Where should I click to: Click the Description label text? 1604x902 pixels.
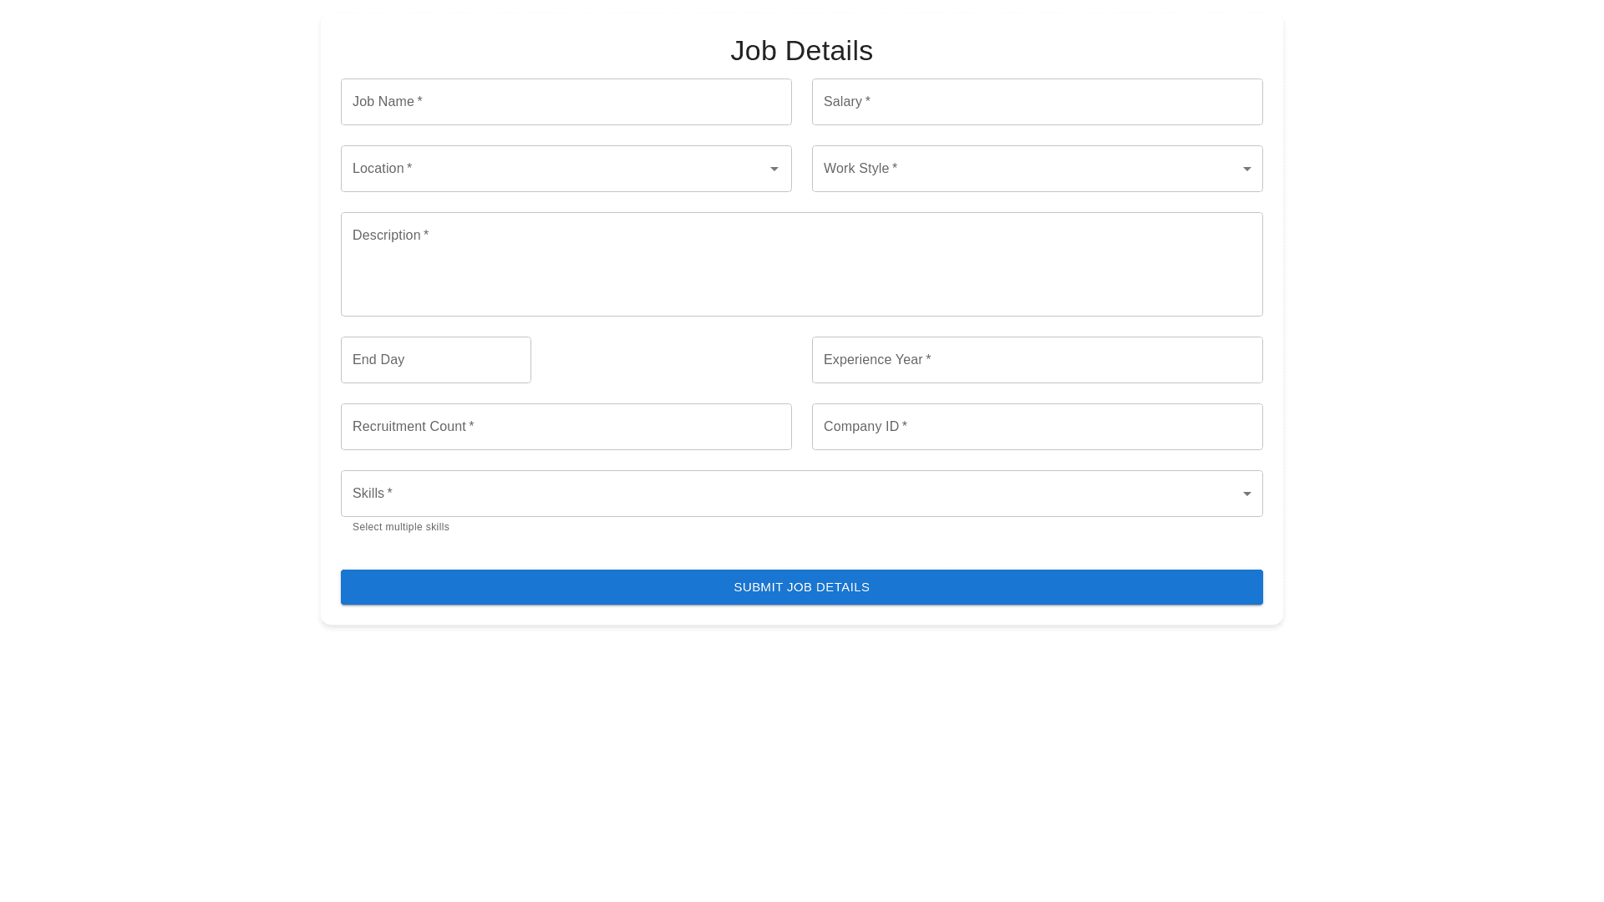(386, 236)
